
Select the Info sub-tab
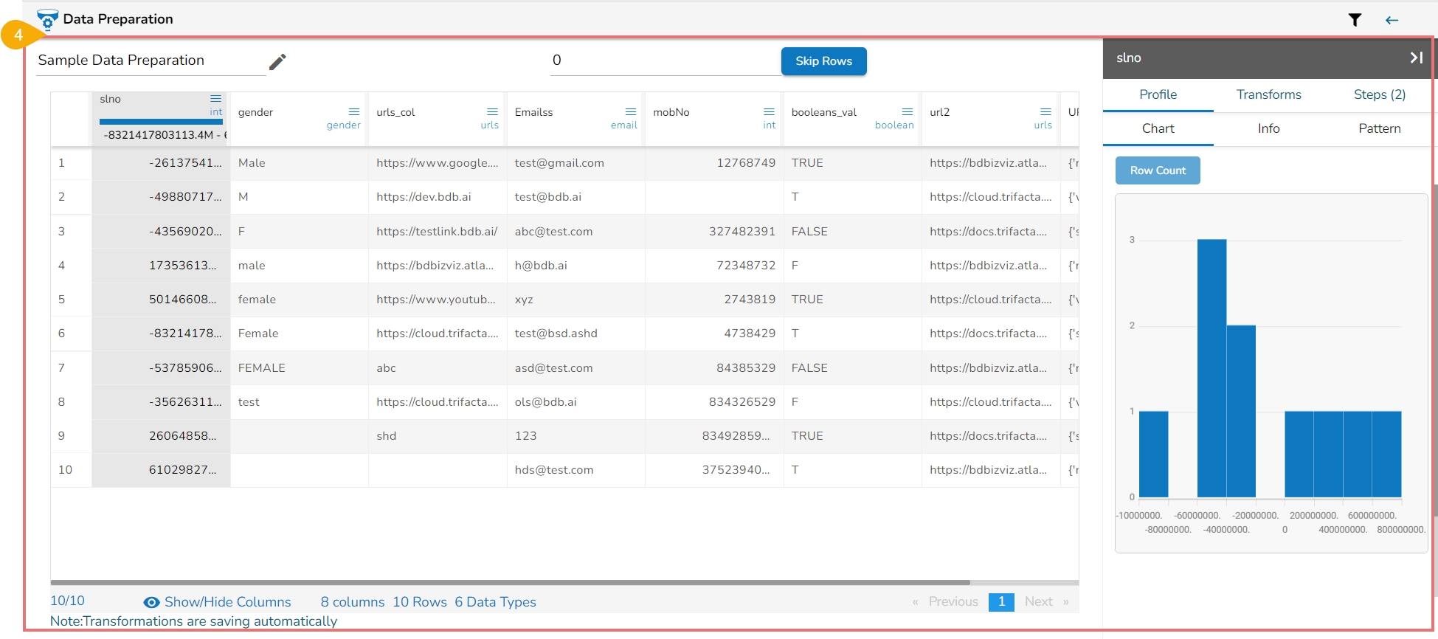coord(1268,128)
